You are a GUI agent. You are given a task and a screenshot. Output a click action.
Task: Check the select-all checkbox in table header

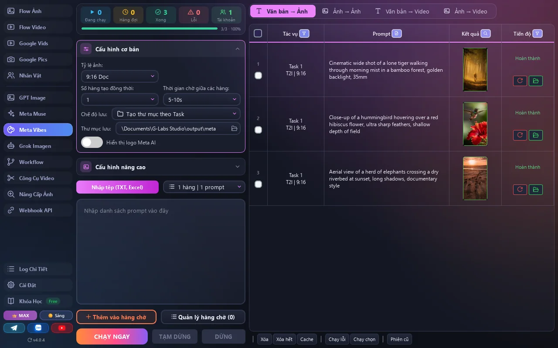pos(258,33)
